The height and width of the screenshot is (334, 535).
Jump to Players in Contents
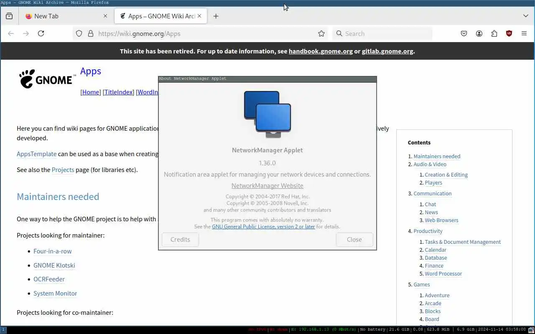pos(433,183)
